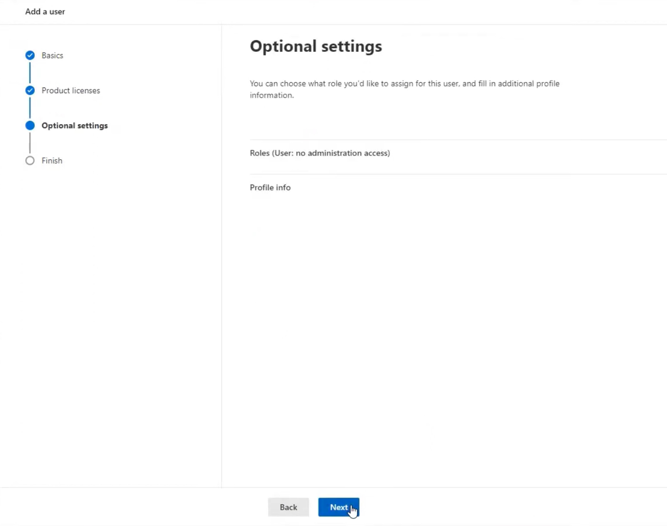The height and width of the screenshot is (526, 667).
Task: Click the 'Optional settings' page heading
Action: (x=316, y=46)
